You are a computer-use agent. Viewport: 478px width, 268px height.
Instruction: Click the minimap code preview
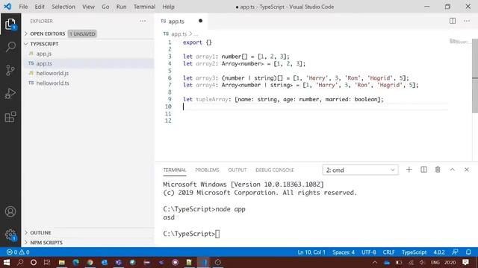pos(459,42)
